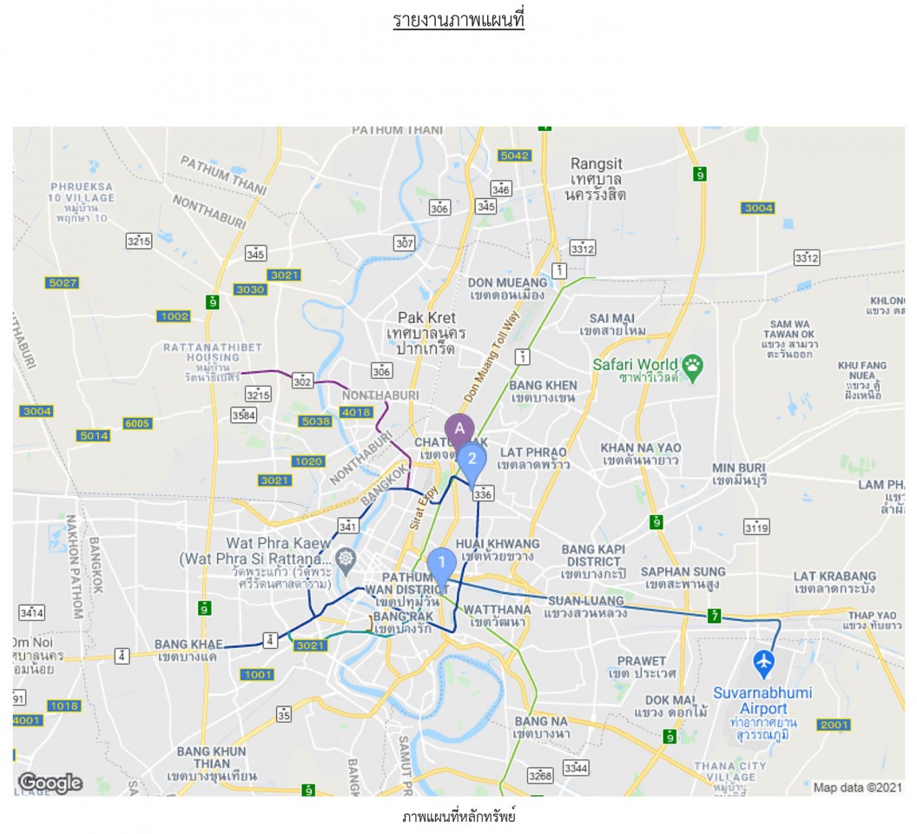
Task: Click the LAT PHRAO district label
Action: coord(533,458)
